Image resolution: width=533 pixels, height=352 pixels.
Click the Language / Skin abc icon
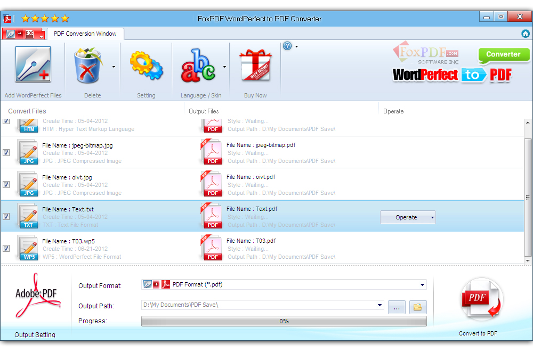[198, 66]
